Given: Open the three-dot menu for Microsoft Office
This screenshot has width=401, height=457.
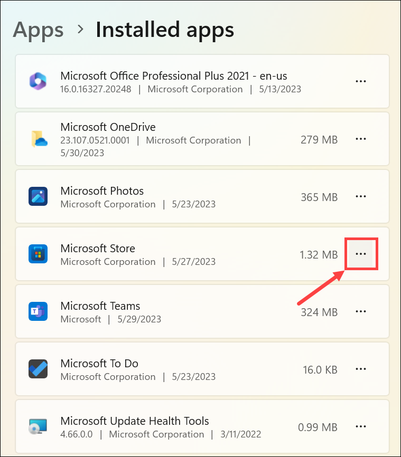Looking at the screenshot, I should 361,81.
